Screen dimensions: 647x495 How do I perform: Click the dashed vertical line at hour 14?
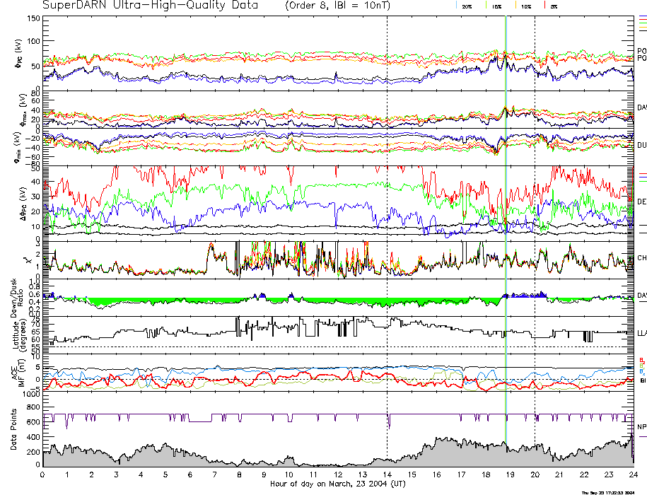[387, 212]
